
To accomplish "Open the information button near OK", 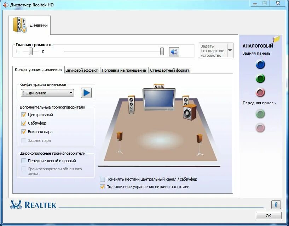I will [x=276, y=205].
